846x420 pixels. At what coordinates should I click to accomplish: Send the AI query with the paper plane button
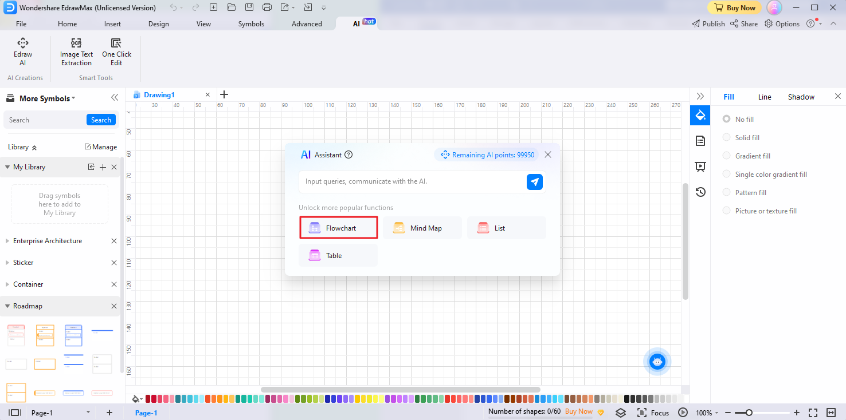[535, 182]
